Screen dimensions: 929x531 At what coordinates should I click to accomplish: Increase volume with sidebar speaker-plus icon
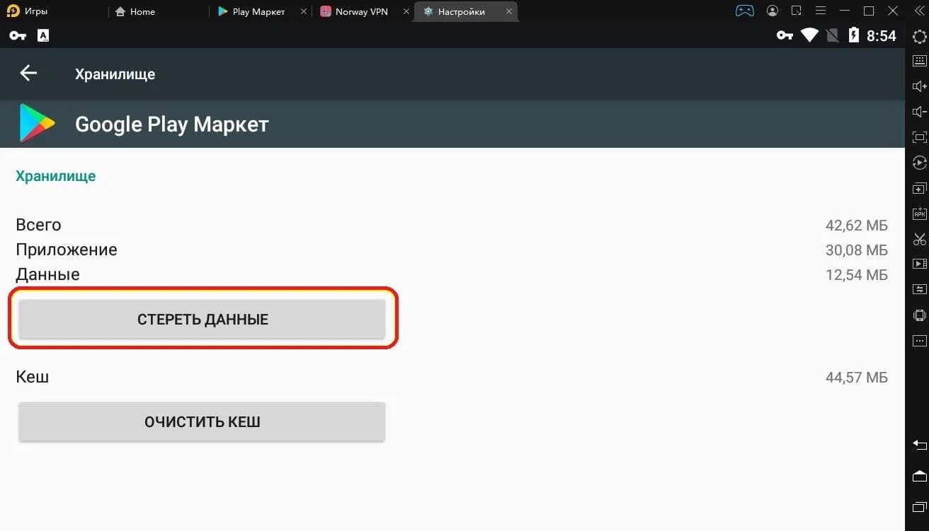coord(919,86)
